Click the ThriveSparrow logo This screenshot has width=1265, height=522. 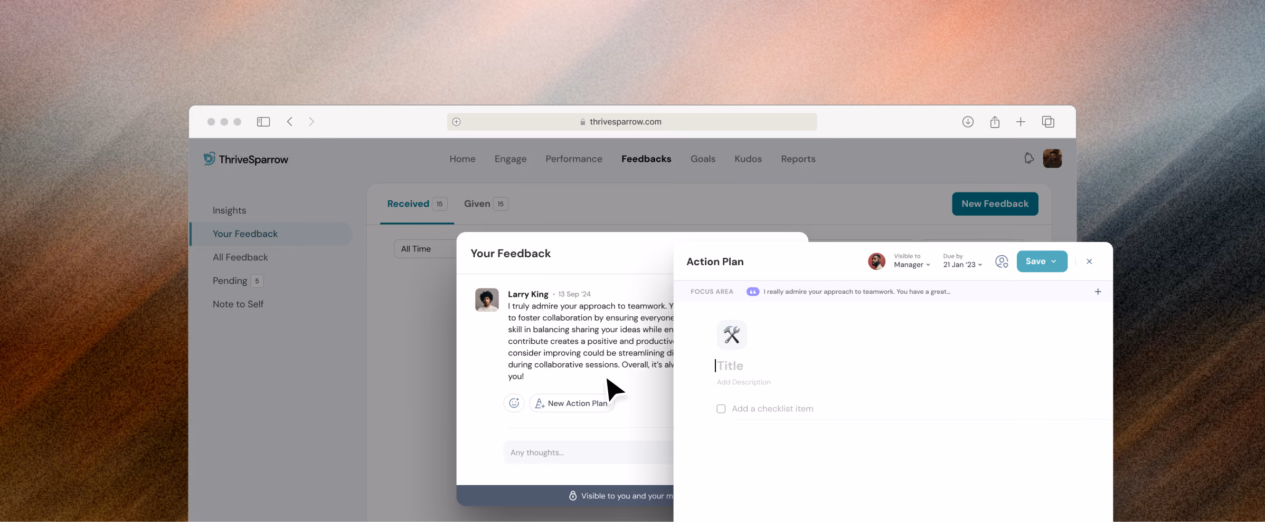[246, 159]
